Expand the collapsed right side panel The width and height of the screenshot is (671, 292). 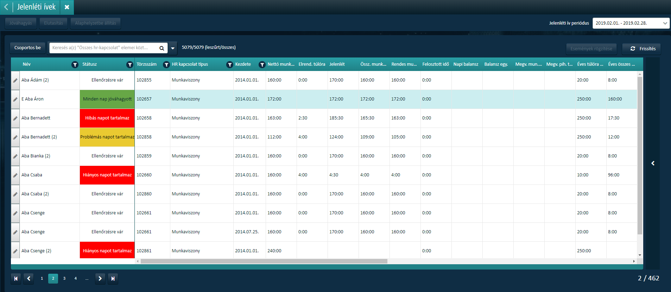(x=653, y=163)
